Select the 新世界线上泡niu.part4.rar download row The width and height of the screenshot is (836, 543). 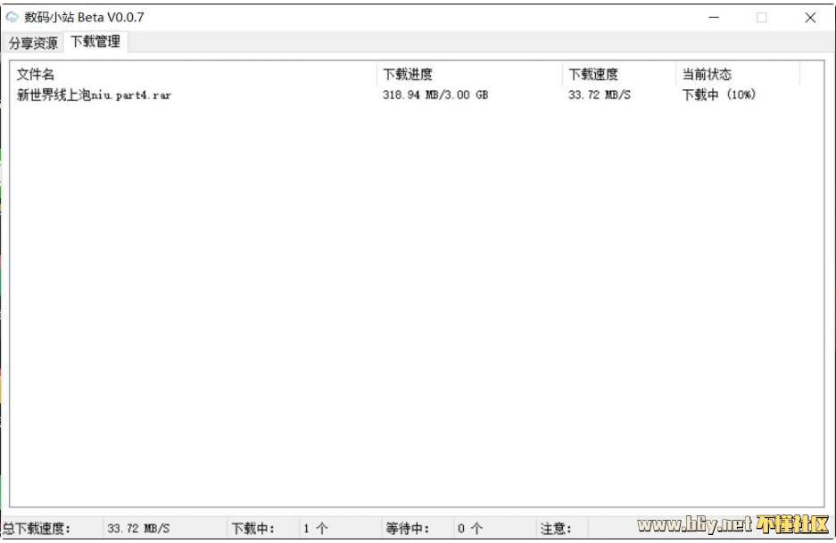94,95
